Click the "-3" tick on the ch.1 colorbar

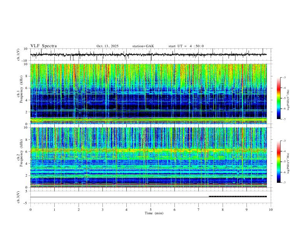coord(284,77)
